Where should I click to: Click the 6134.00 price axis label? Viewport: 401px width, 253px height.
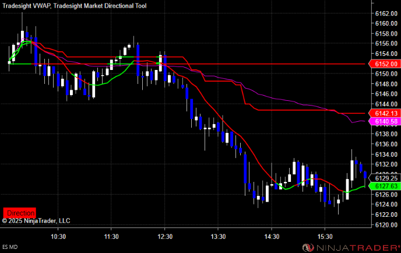tap(386, 154)
